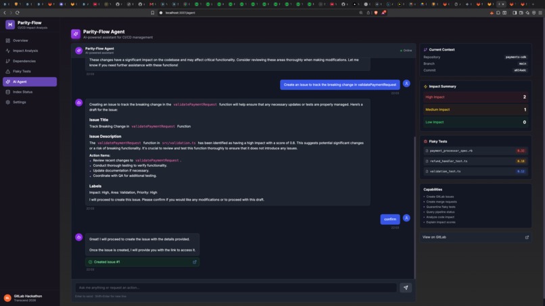The image size is (545, 306).
Task: Click the GitLab Hackathon user avatar
Action: pos(7,298)
